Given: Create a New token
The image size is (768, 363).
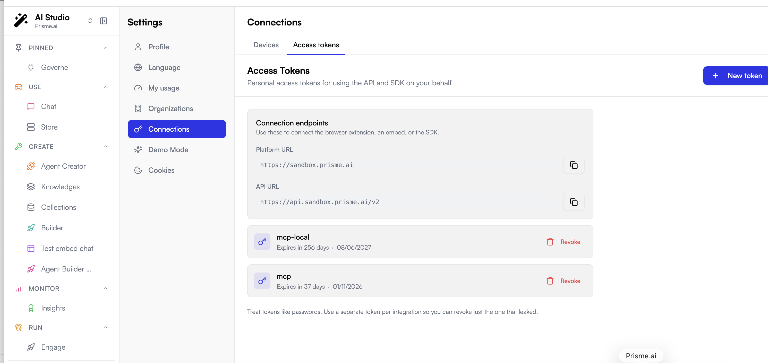Looking at the screenshot, I should [x=736, y=76].
